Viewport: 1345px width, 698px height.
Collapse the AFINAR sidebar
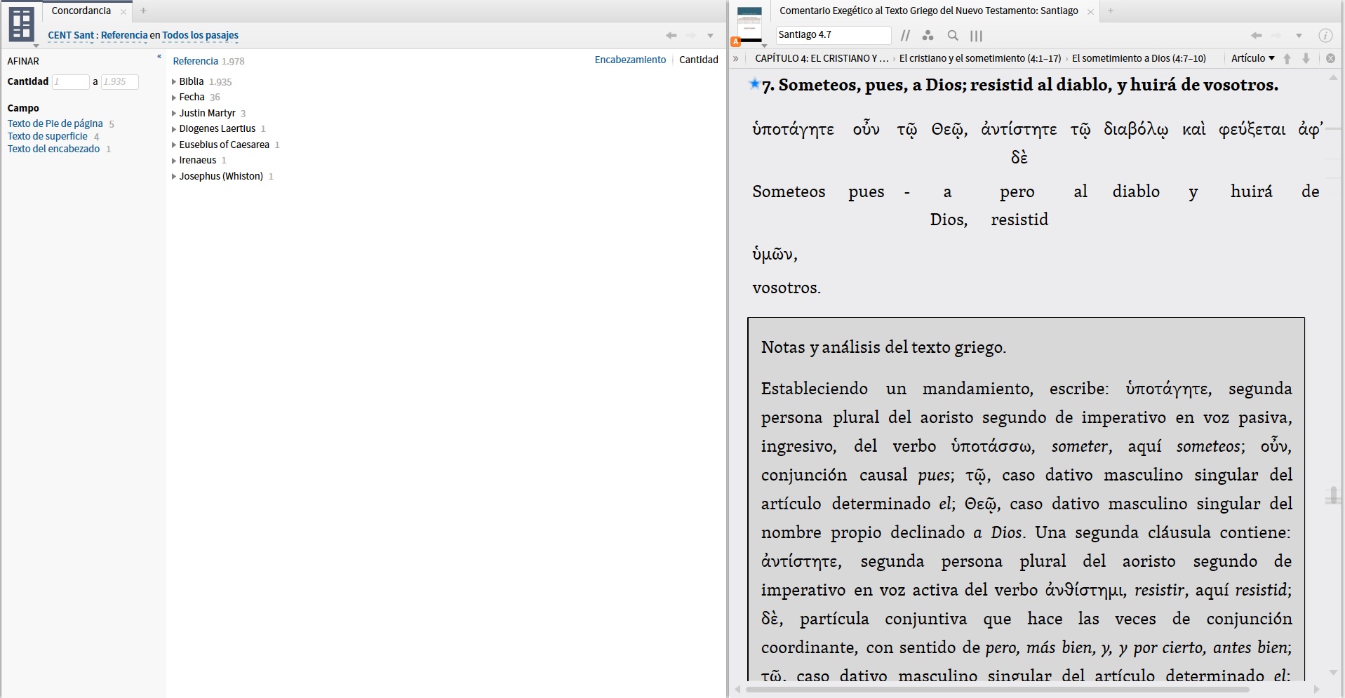coord(159,57)
